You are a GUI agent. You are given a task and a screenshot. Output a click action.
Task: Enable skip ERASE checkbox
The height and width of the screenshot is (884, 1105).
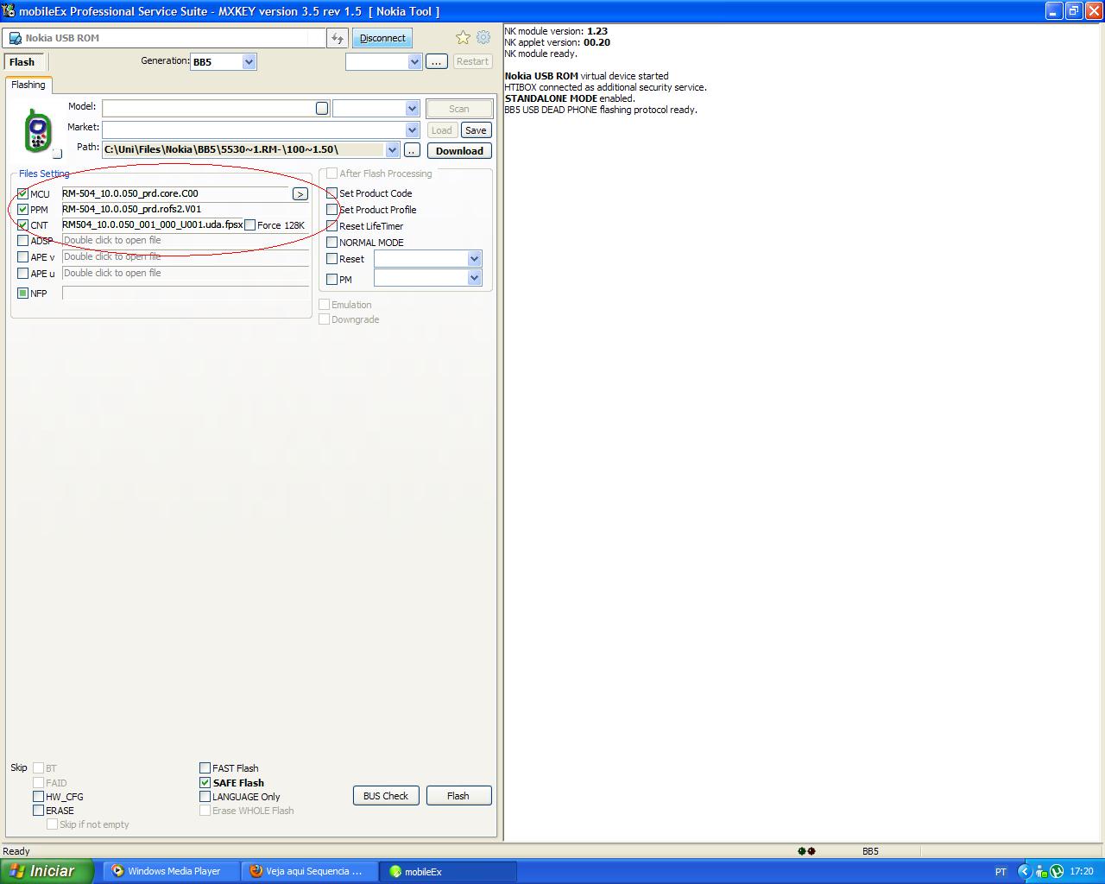coord(39,811)
